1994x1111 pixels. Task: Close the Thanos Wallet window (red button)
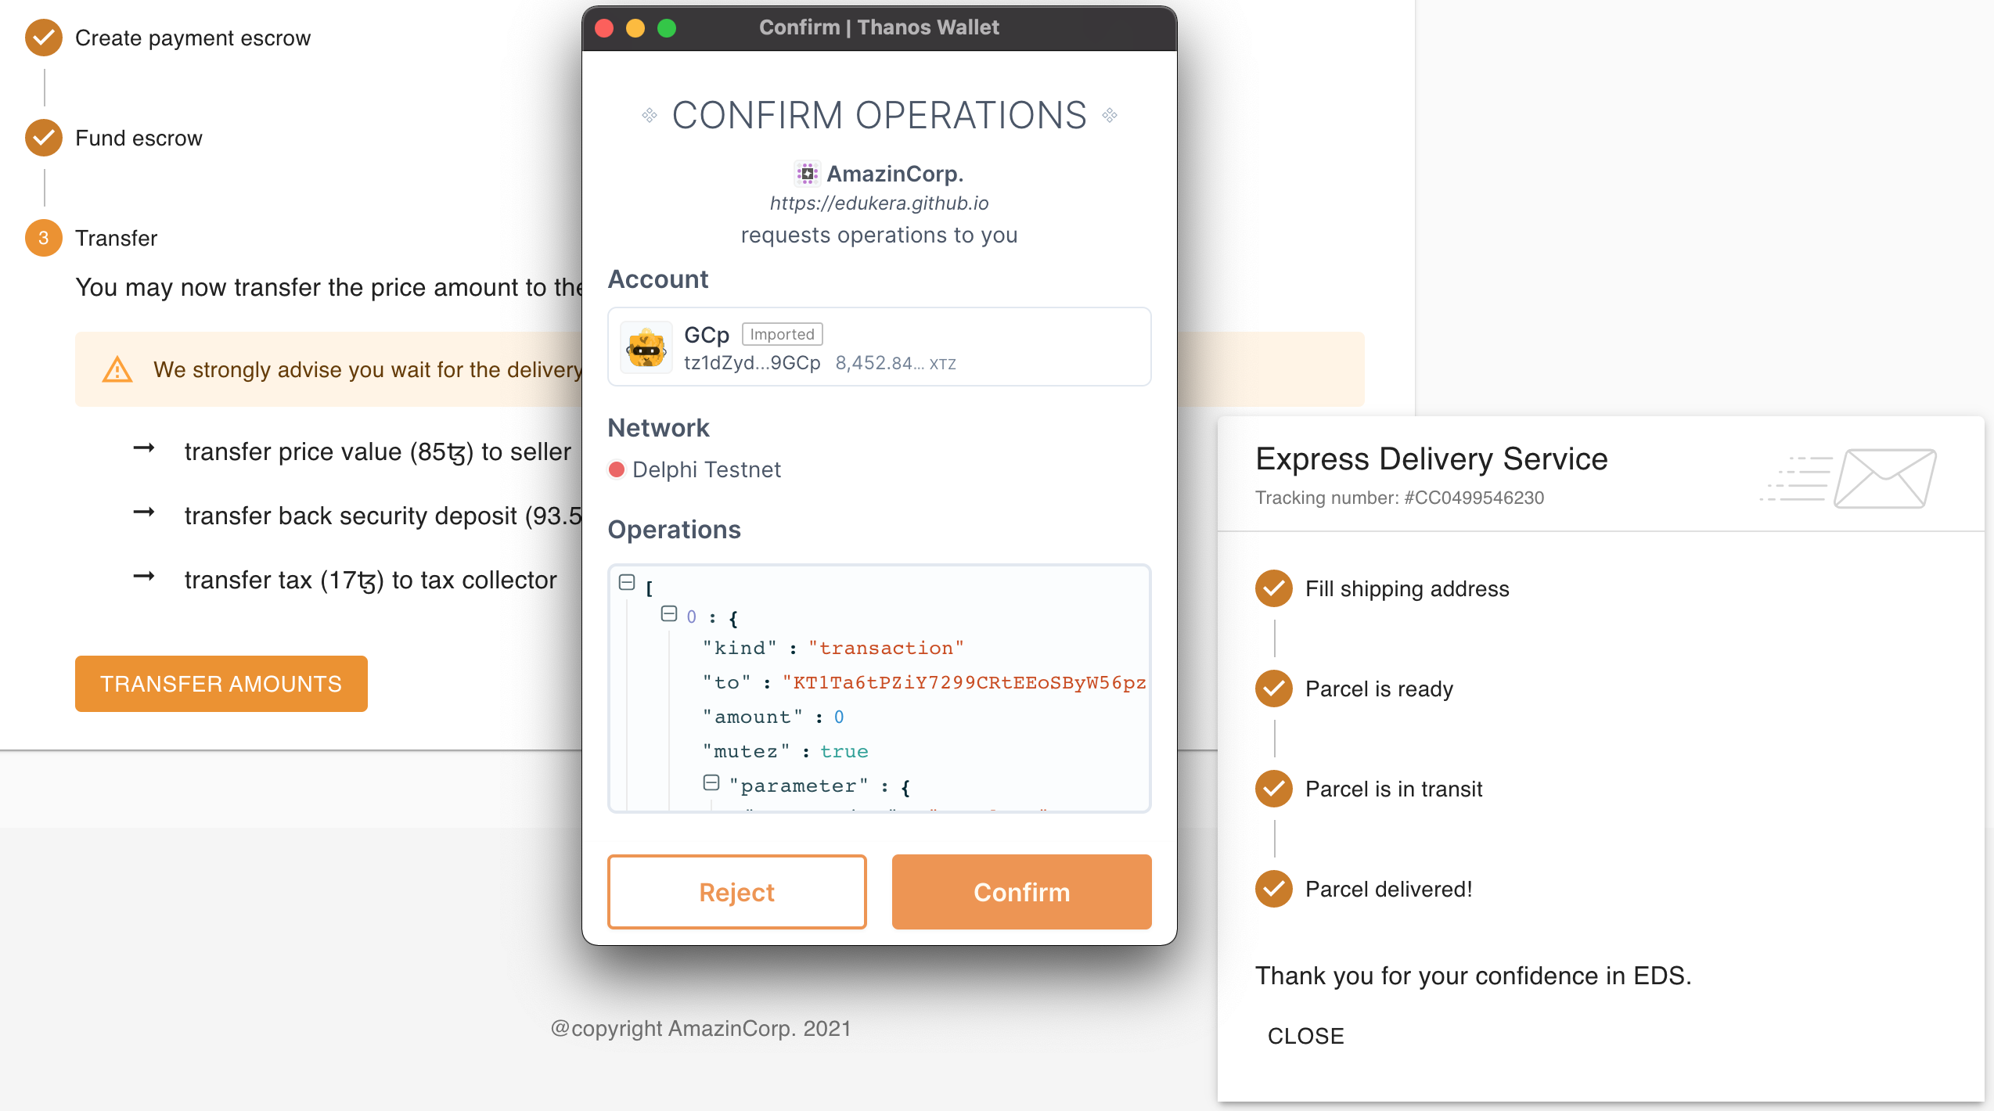click(604, 28)
